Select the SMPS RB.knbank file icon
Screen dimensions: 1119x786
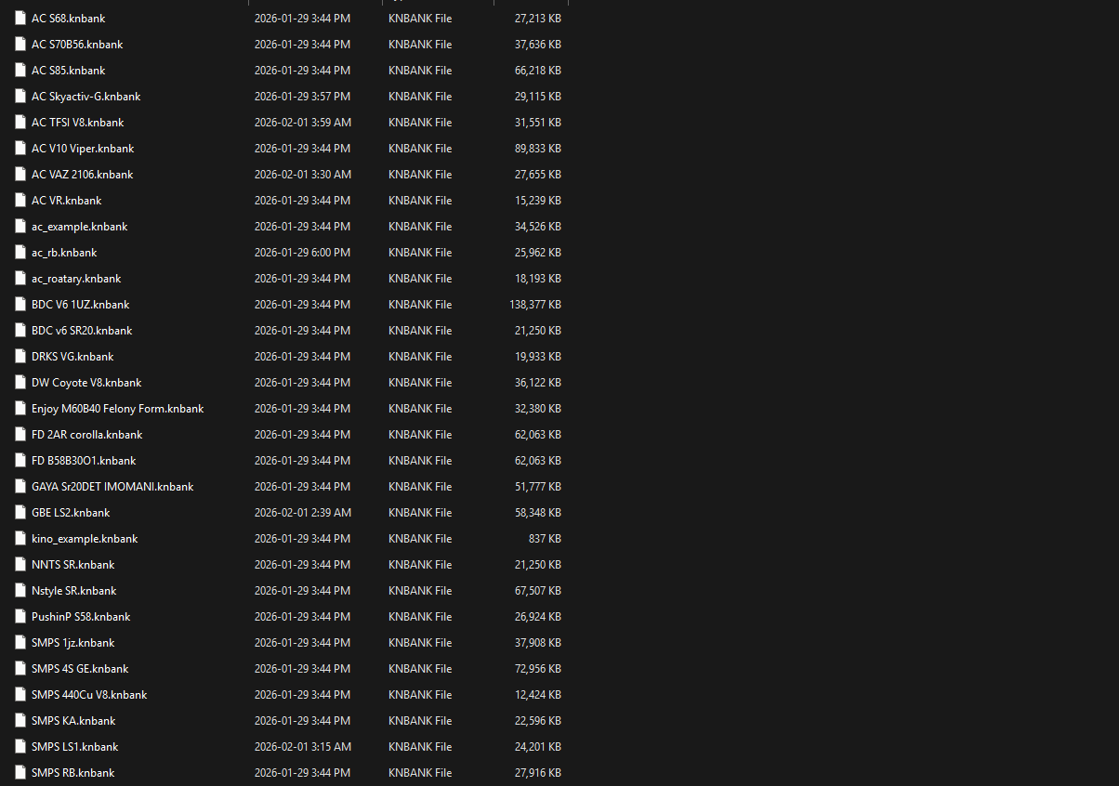pos(21,773)
